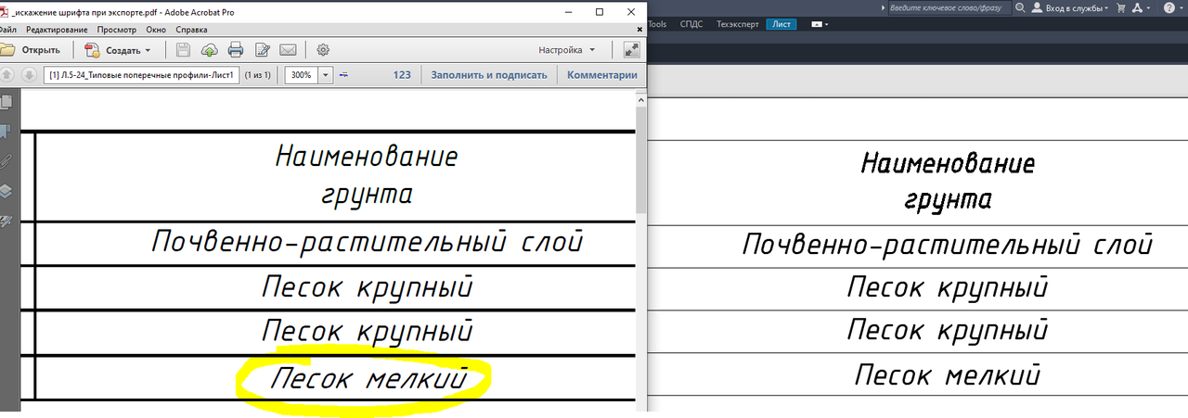The width and height of the screenshot is (1188, 418).
Task: Open the Справка menu
Action: point(191,30)
